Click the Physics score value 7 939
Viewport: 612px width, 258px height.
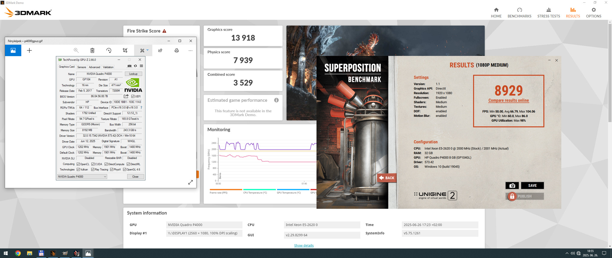[x=243, y=60]
